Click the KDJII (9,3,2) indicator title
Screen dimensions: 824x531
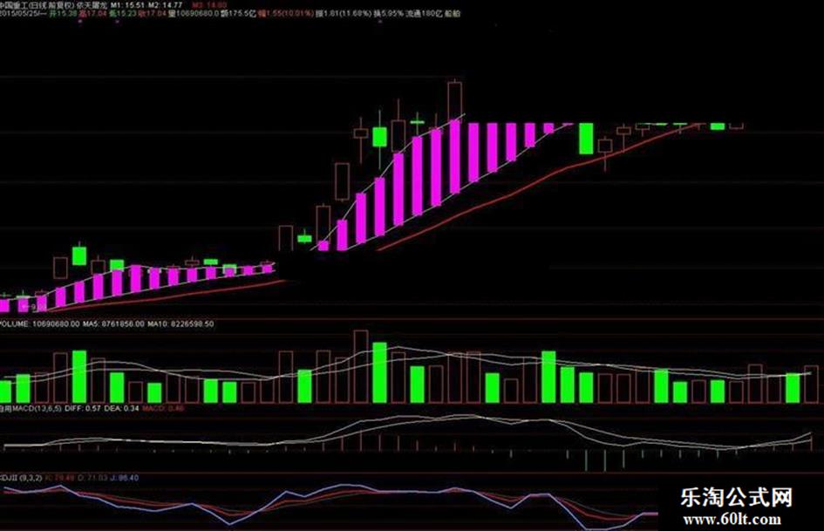pyautogui.click(x=21, y=478)
